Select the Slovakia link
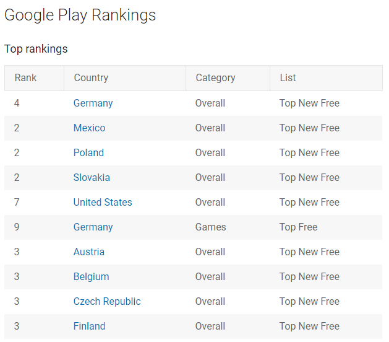The height and width of the screenshot is (342, 389). tap(92, 177)
